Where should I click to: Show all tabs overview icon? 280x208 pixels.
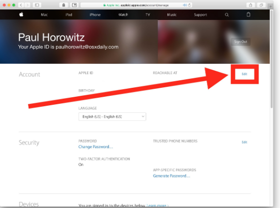click(x=261, y=5)
